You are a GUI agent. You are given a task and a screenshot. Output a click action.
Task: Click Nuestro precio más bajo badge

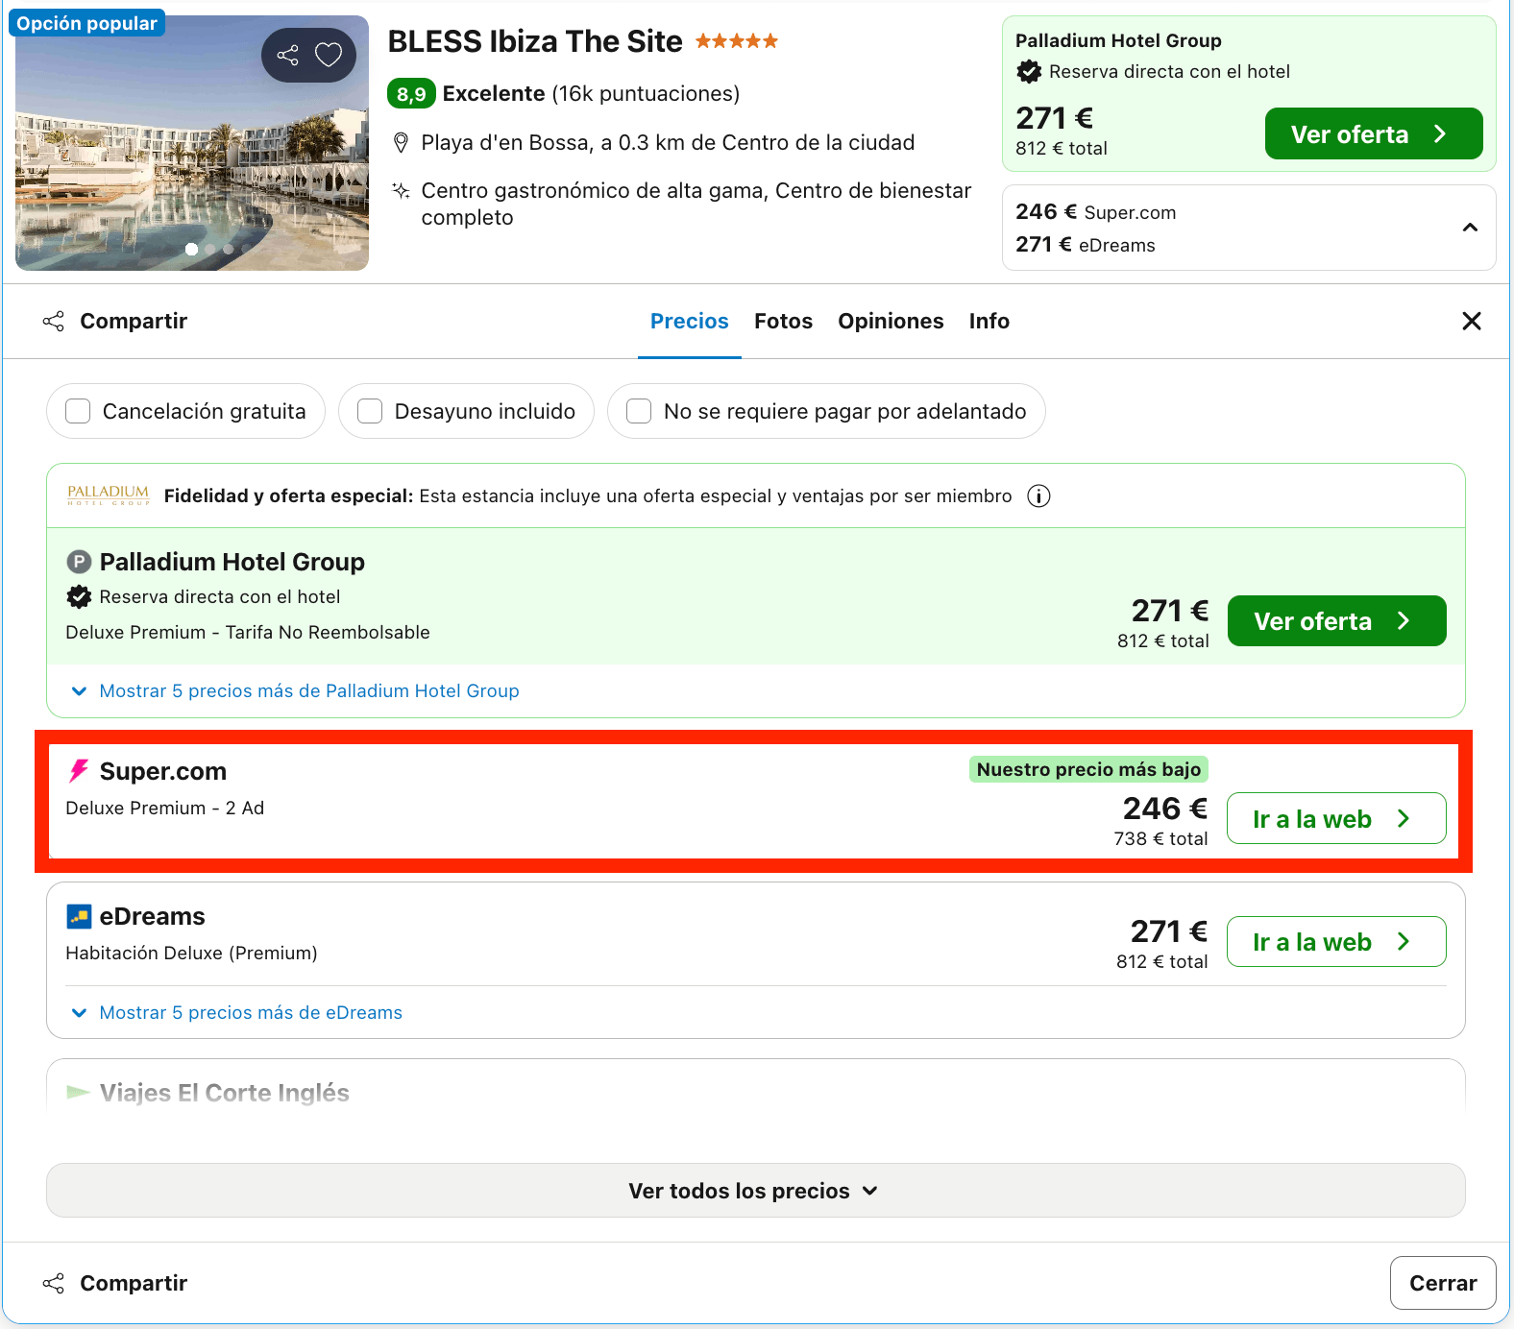(1088, 769)
